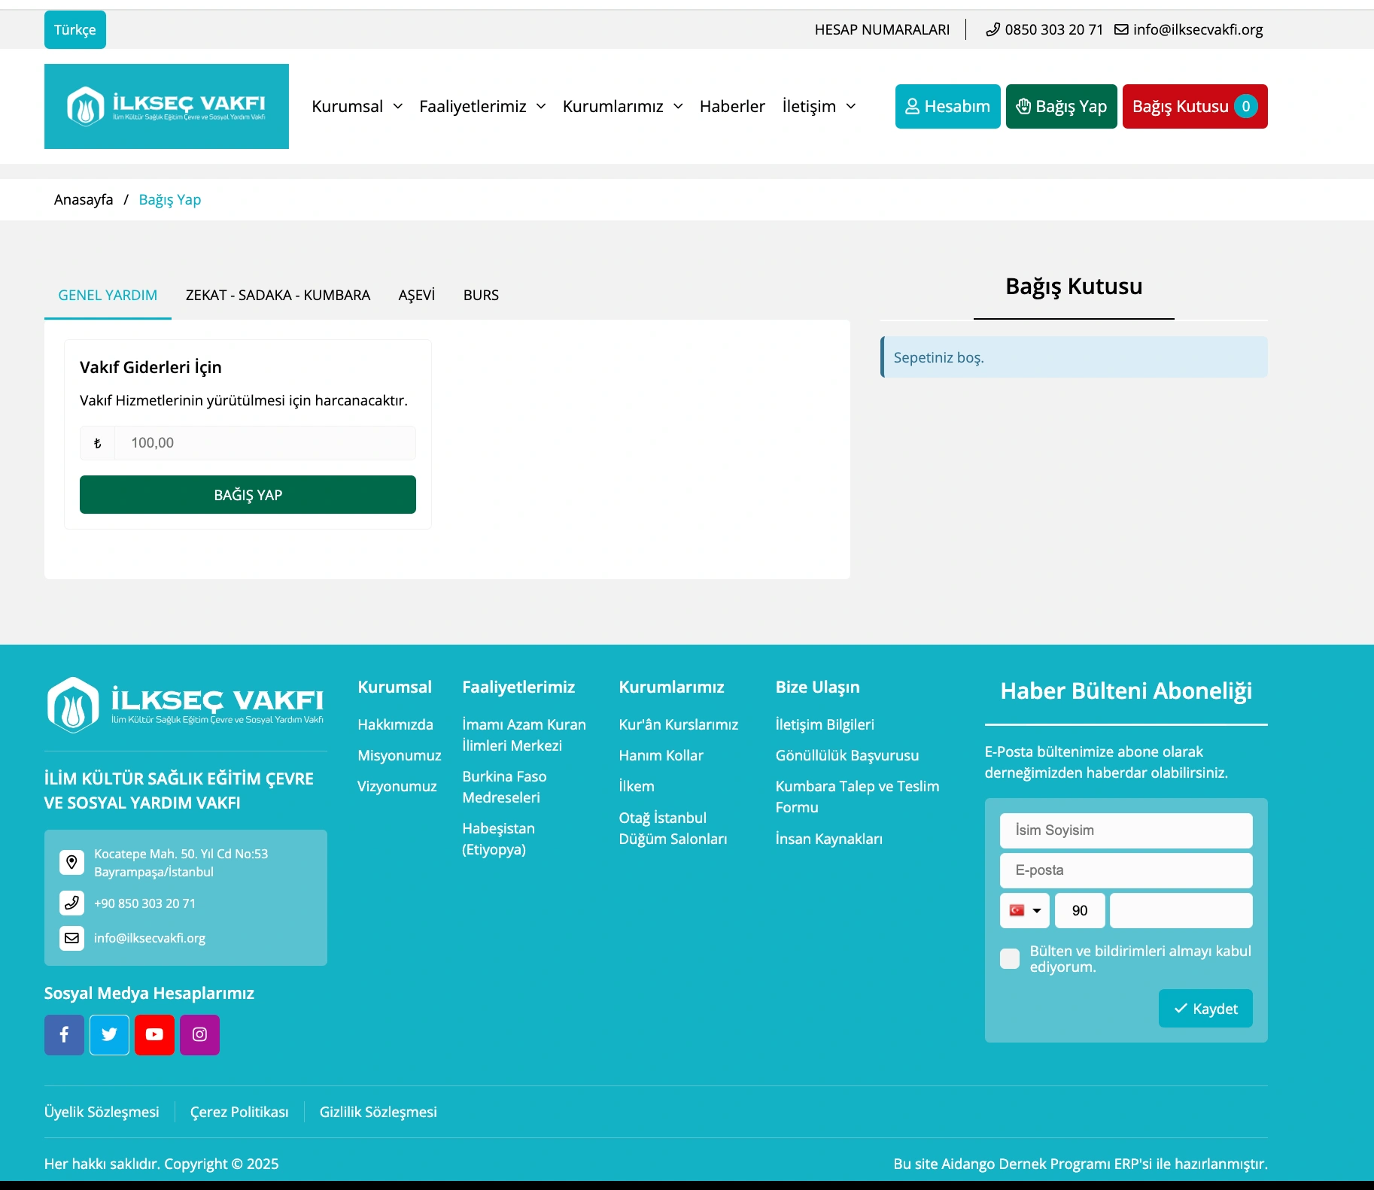This screenshot has height=1190, width=1374.
Task: Click the İLKSEÇ VAKFI header logo
Action: pos(166,106)
